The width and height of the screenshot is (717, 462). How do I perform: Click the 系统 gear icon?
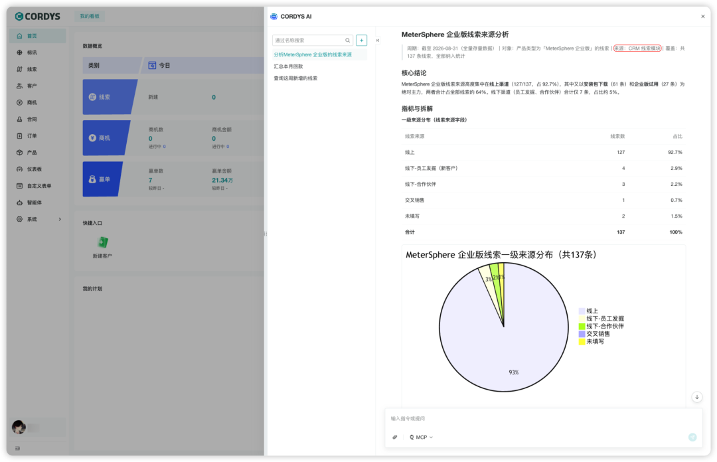(x=19, y=219)
